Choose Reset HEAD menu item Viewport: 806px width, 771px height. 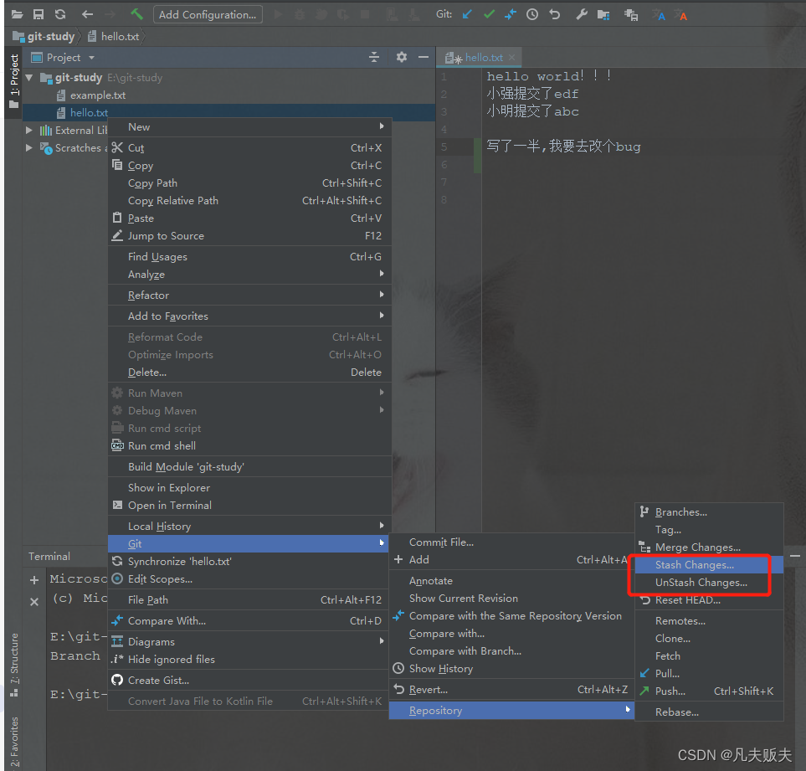(709, 600)
